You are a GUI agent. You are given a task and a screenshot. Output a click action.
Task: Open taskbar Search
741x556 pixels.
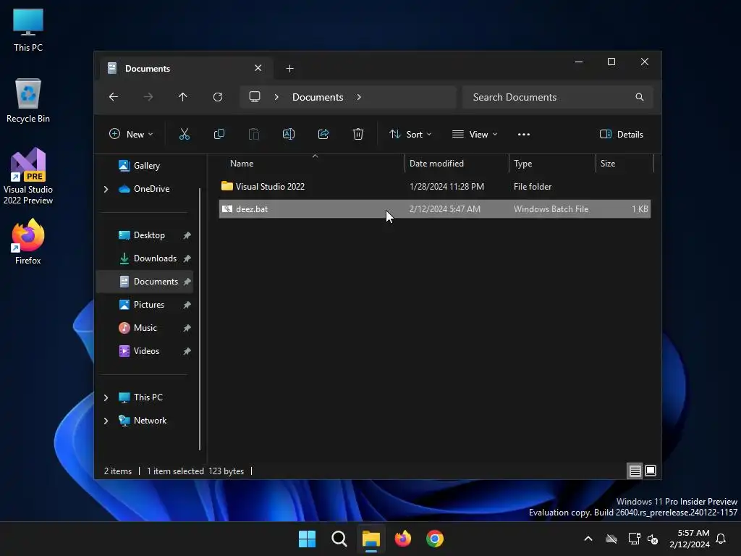(339, 539)
